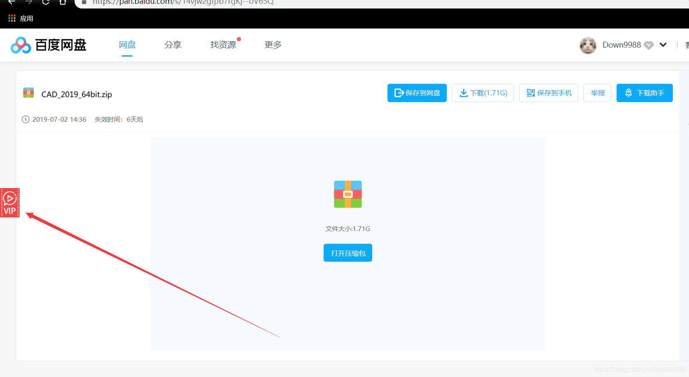Click the zip file icon beside CAD_2019_64bit.zip

coord(29,93)
